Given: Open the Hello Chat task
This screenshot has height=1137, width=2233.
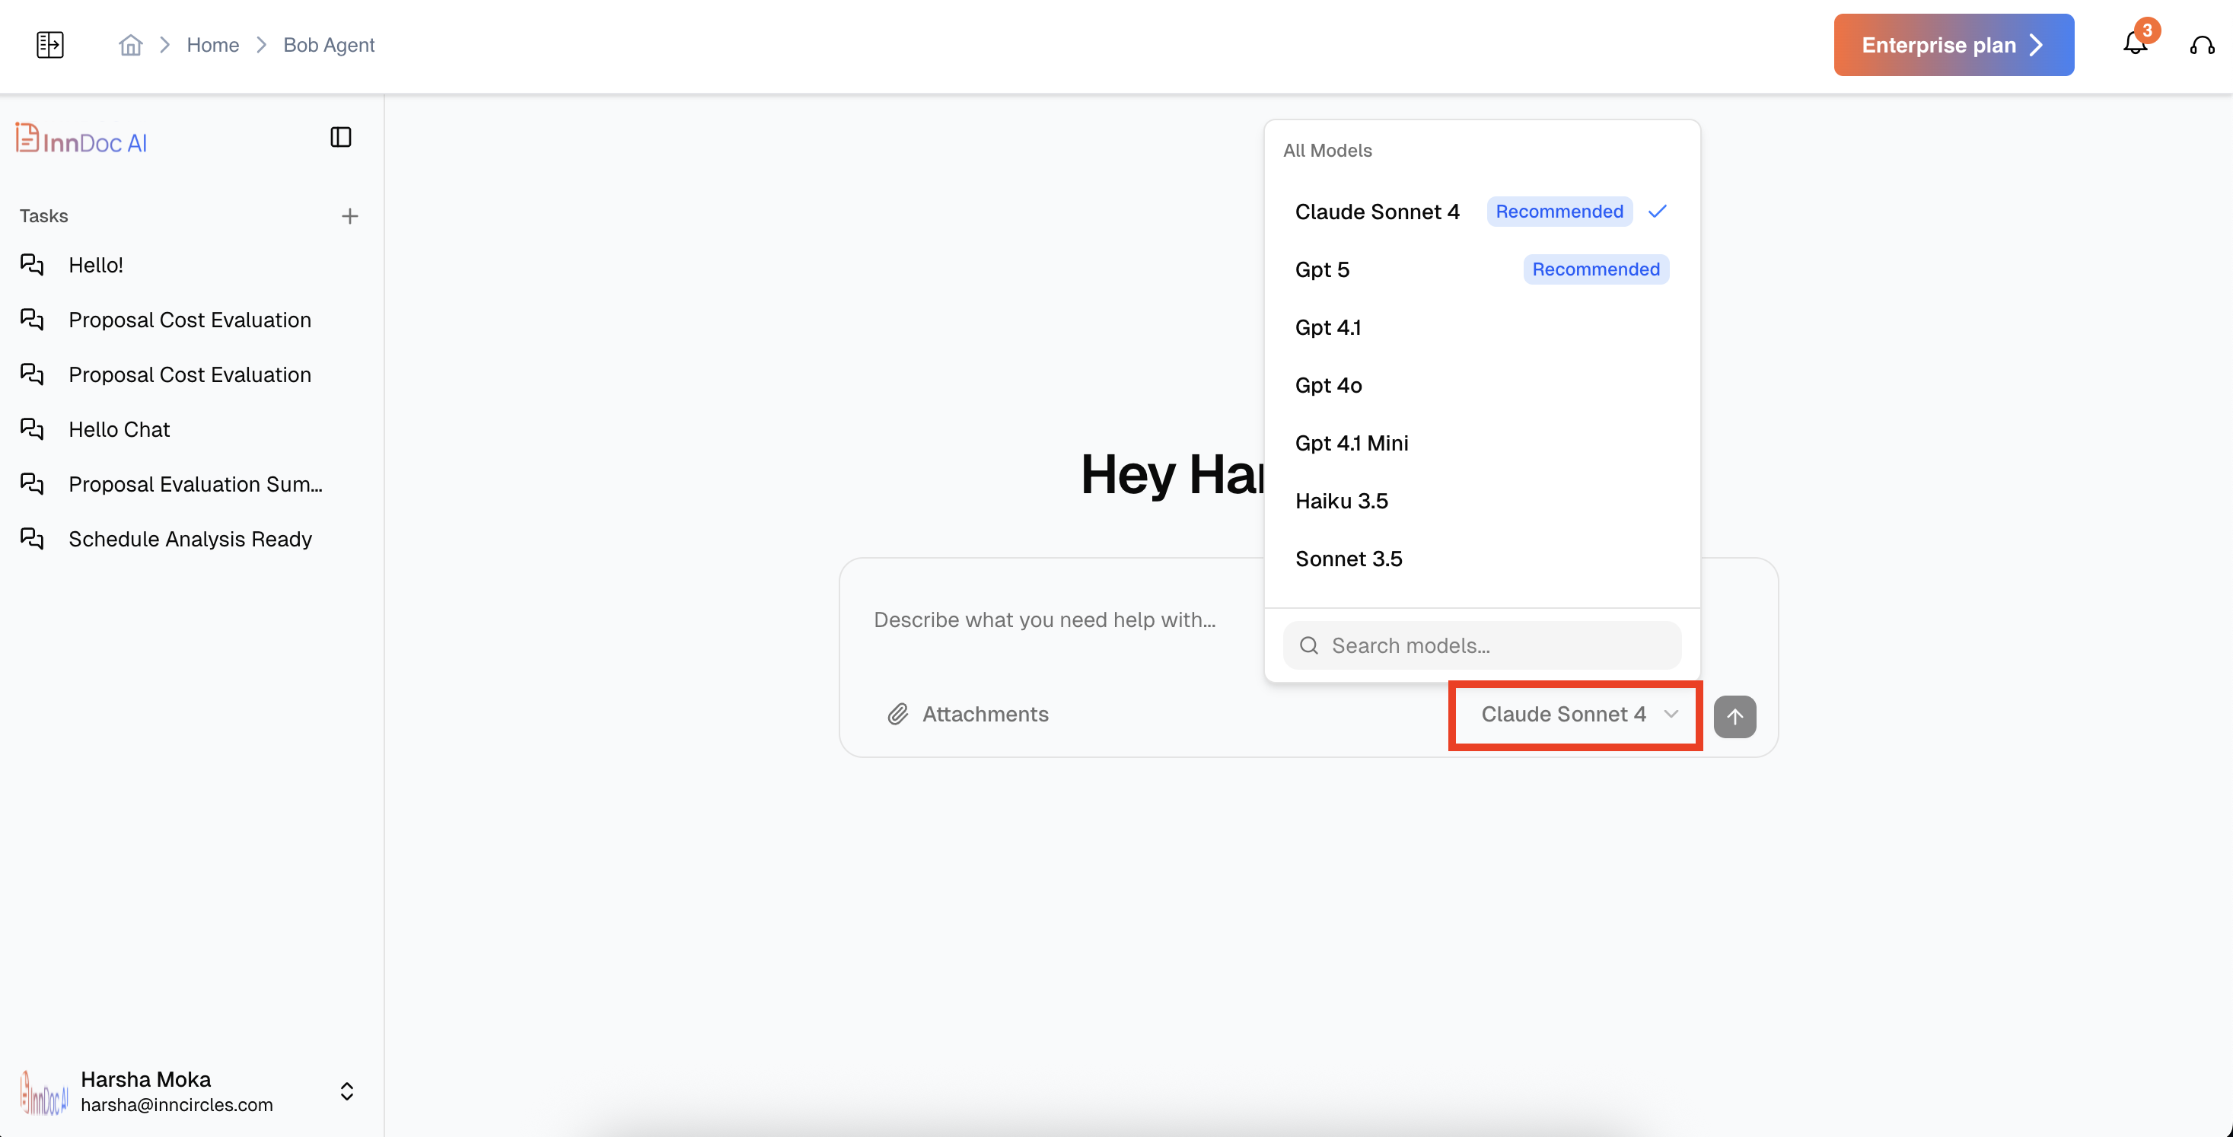Looking at the screenshot, I should point(119,430).
